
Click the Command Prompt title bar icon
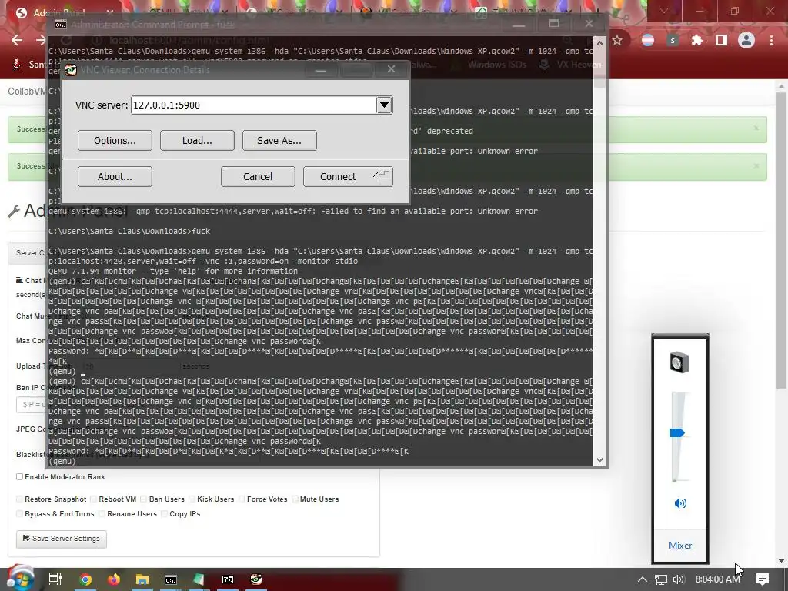coord(61,24)
